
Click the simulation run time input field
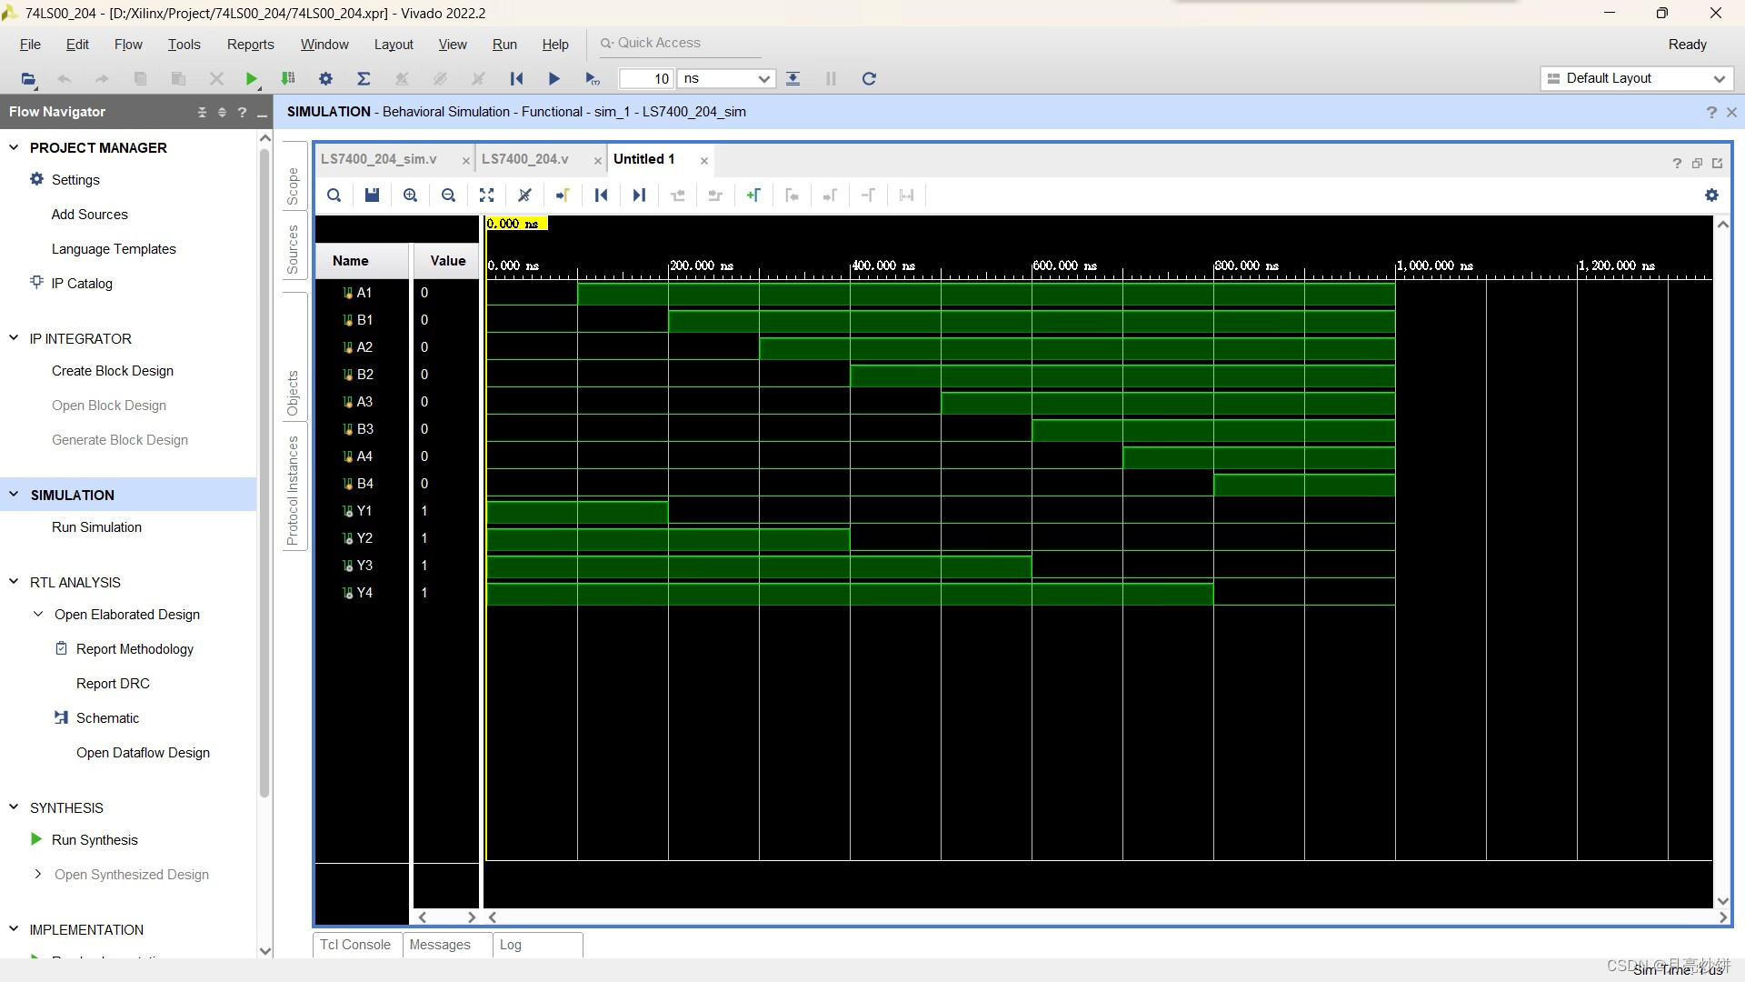pyautogui.click(x=646, y=79)
